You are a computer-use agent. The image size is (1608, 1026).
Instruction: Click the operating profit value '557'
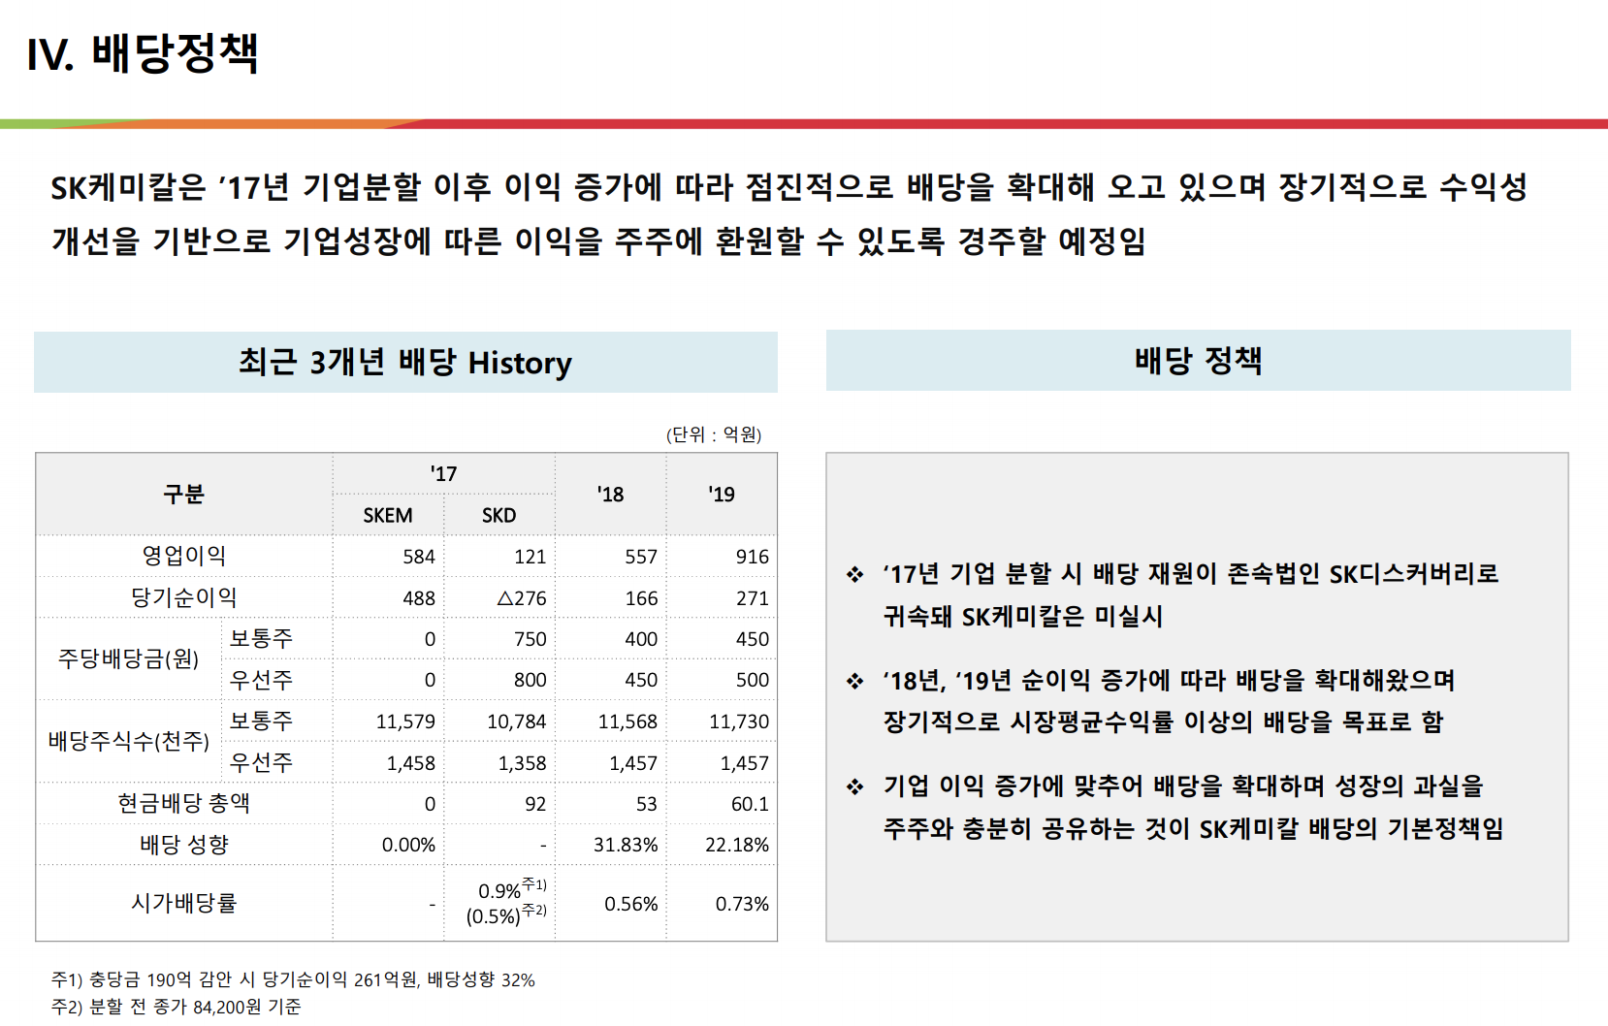click(x=641, y=557)
